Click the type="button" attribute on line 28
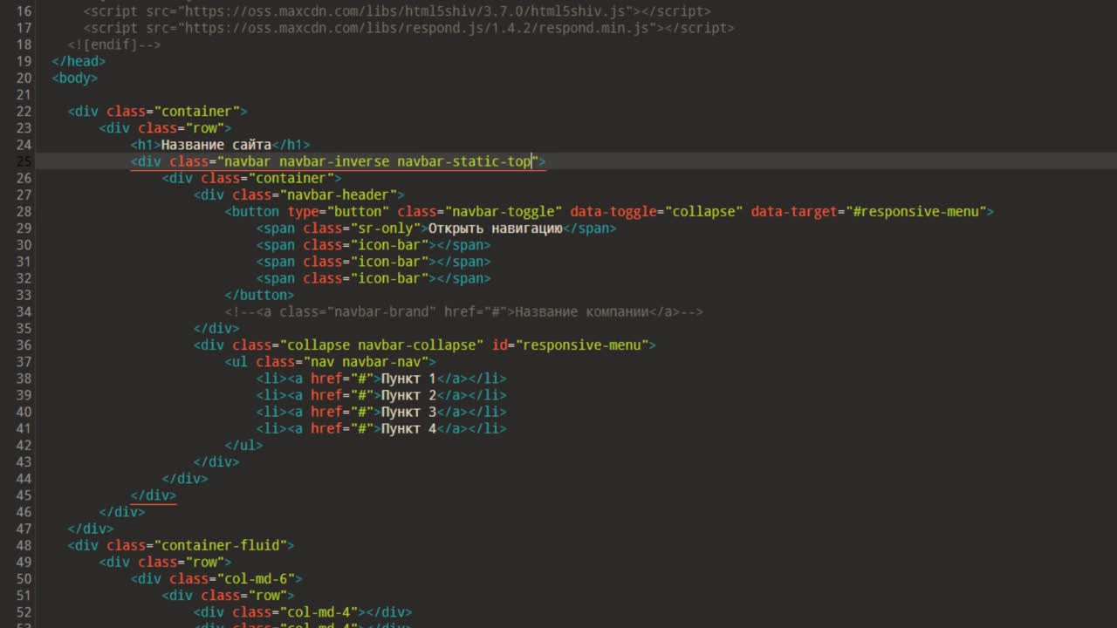Viewport: 1117px width, 628px height. [x=339, y=211]
